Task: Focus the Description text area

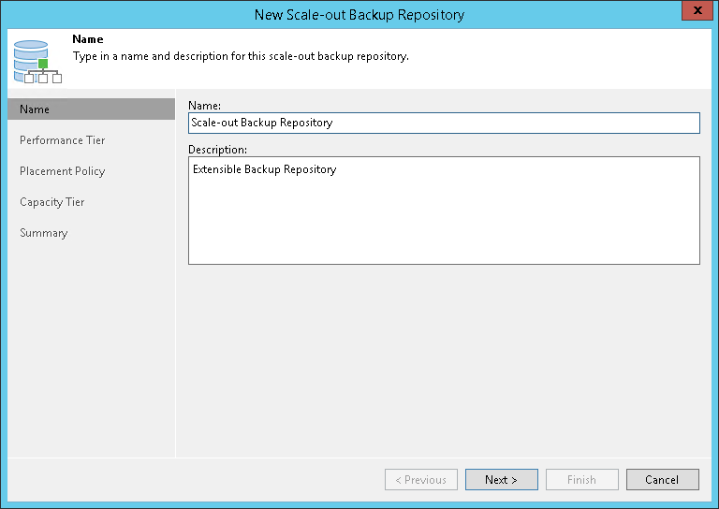Action: pyautogui.click(x=444, y=210)
